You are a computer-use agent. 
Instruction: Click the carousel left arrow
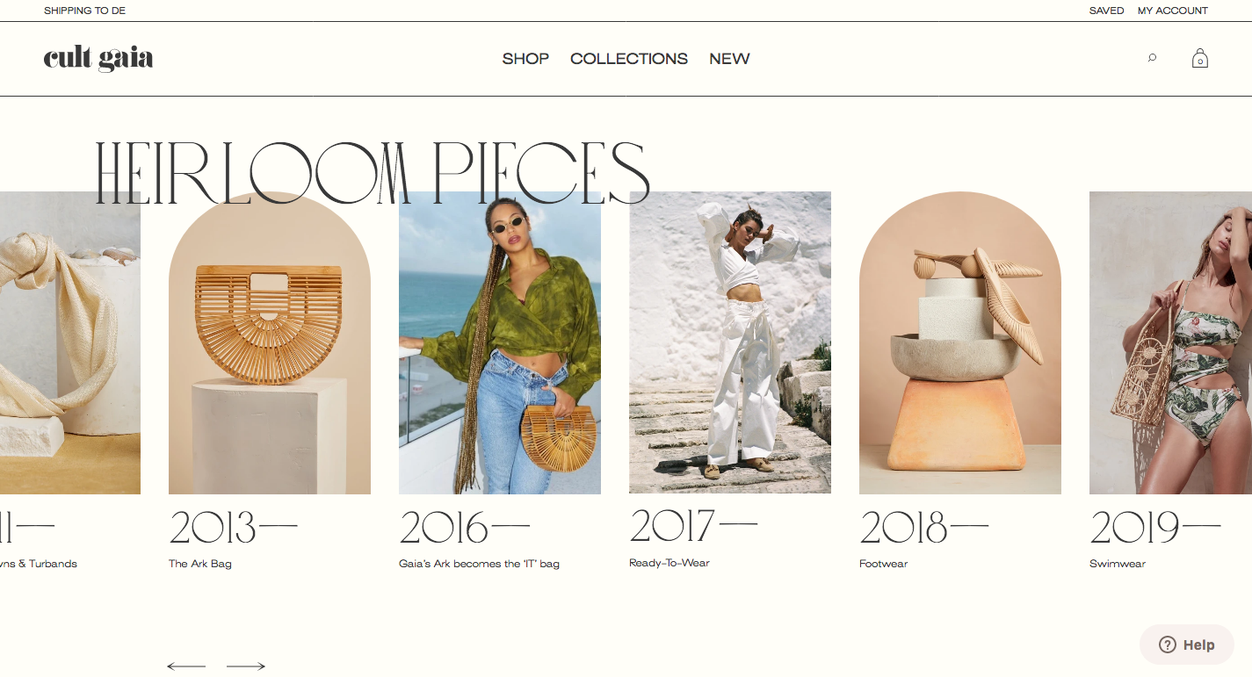click(186, 666)
